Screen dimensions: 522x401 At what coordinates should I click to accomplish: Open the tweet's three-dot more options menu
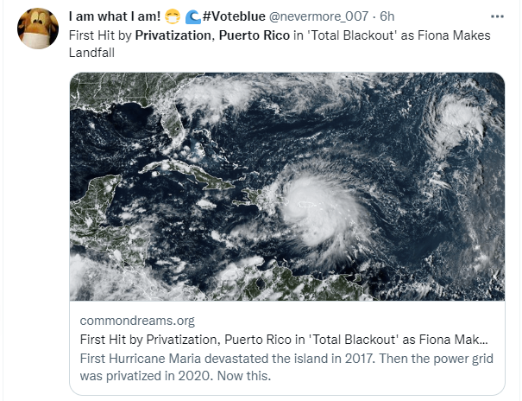[x=496, y=16]
